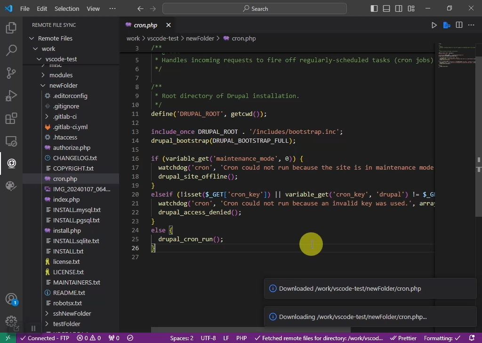This screenshot has height=343, width=482.
Task: Open the View menu
Action: [x=93, y=8]
